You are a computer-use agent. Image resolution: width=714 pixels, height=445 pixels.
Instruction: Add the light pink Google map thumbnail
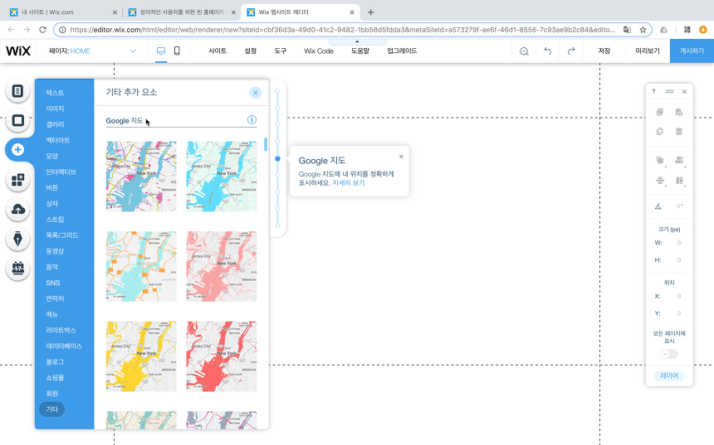(x=222, y=266)
